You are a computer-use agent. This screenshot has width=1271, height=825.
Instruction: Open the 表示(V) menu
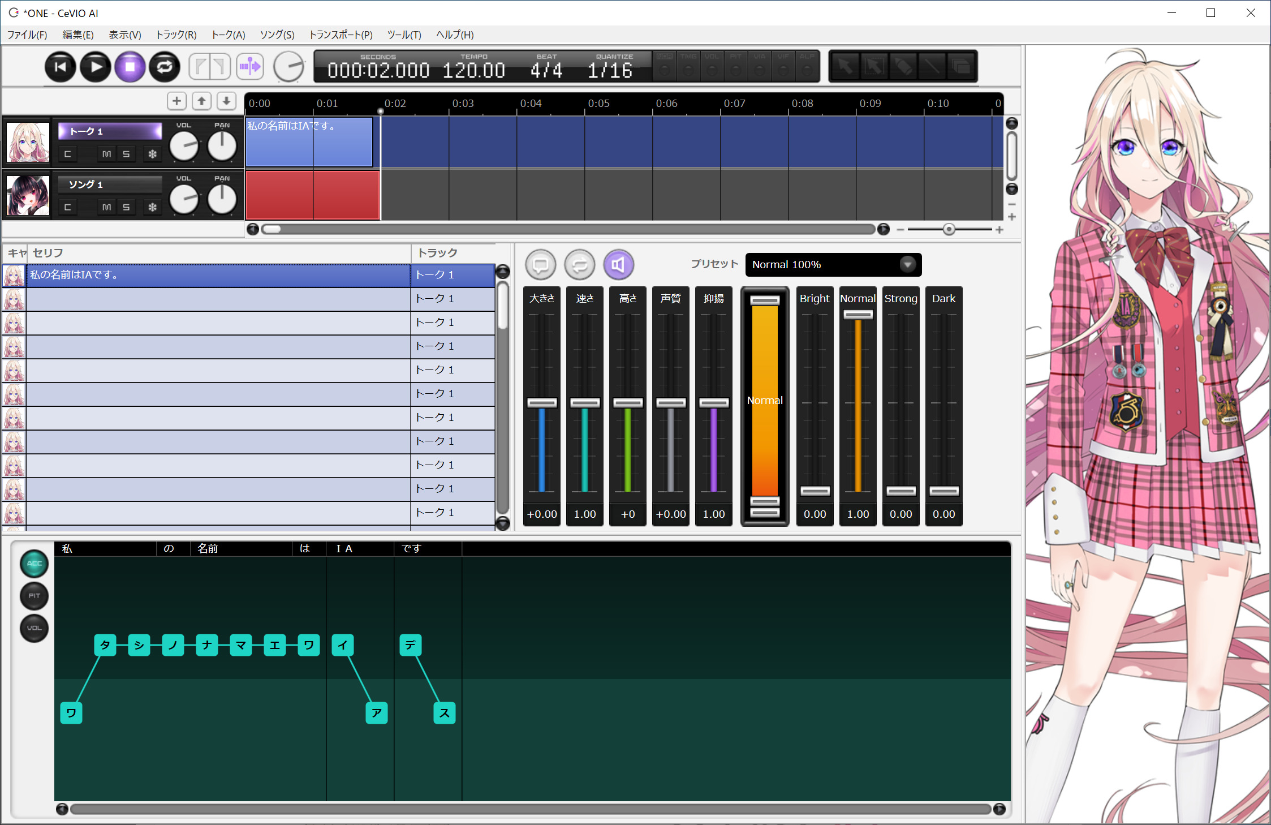(124, 35)
